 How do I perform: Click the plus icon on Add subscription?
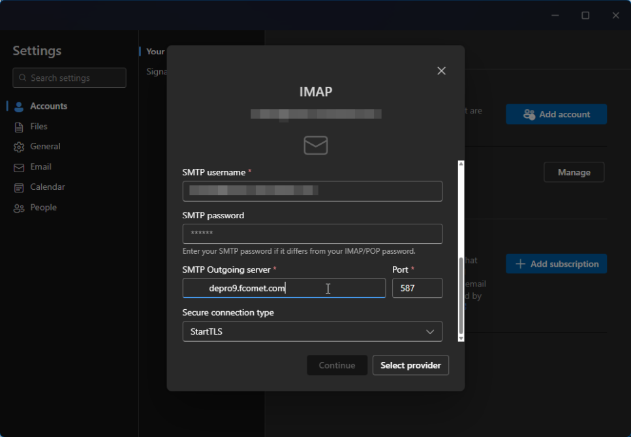(520, 264)
